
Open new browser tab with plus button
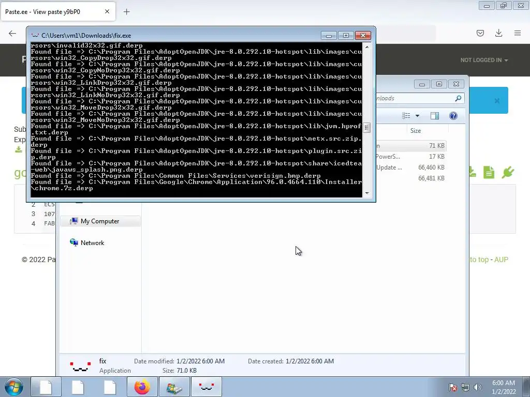126,12
